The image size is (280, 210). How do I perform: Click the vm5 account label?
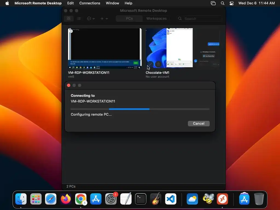coord(71,77)
